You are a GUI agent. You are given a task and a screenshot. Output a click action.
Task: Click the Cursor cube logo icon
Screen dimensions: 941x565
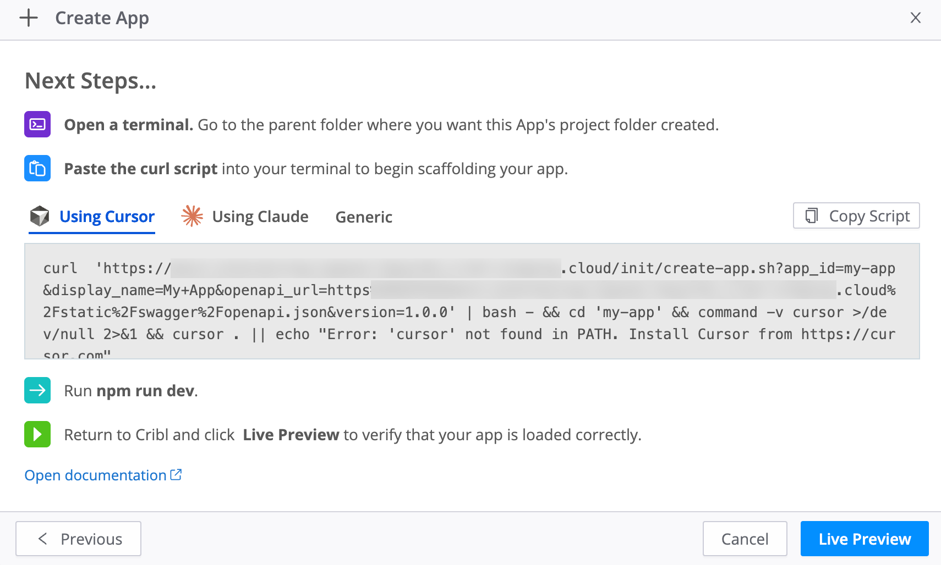[40, 216]
